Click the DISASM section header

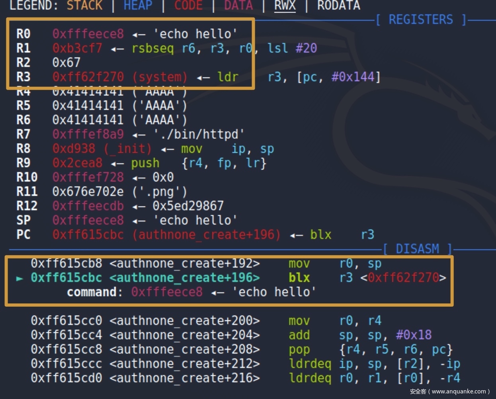point(418,249)
